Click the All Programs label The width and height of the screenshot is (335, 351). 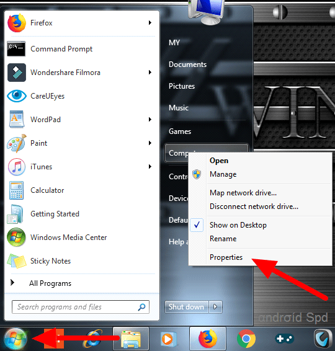pos(50,283)
